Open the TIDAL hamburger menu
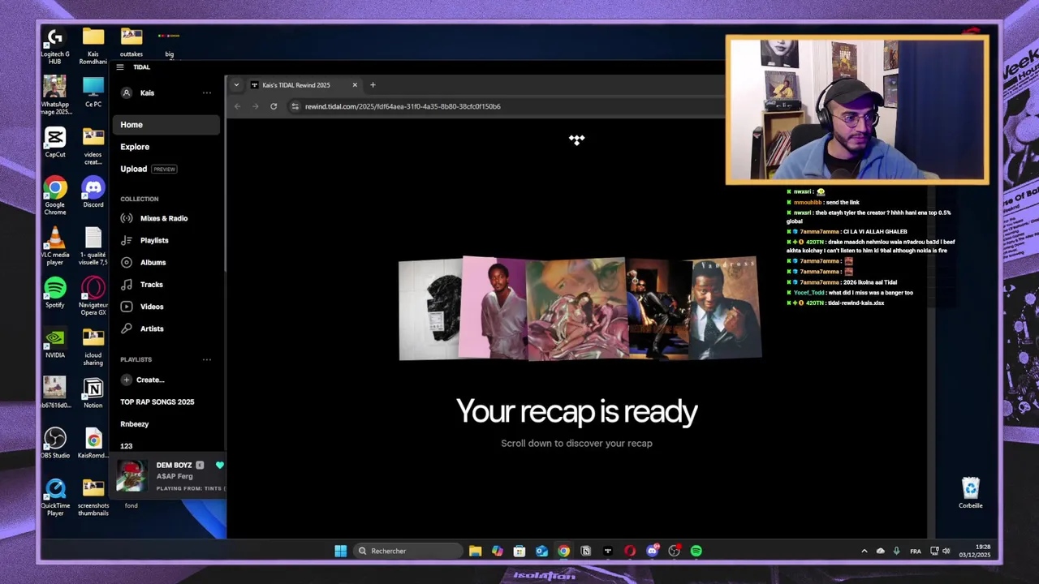Image resolution: width=1039 pixels, height=584 pixels. tap(119, 67)
